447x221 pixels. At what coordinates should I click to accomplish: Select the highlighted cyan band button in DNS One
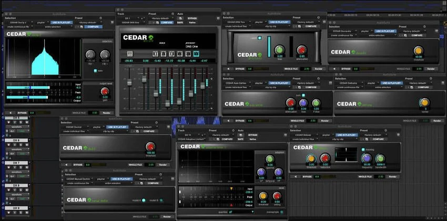click(x=196, y=54)
